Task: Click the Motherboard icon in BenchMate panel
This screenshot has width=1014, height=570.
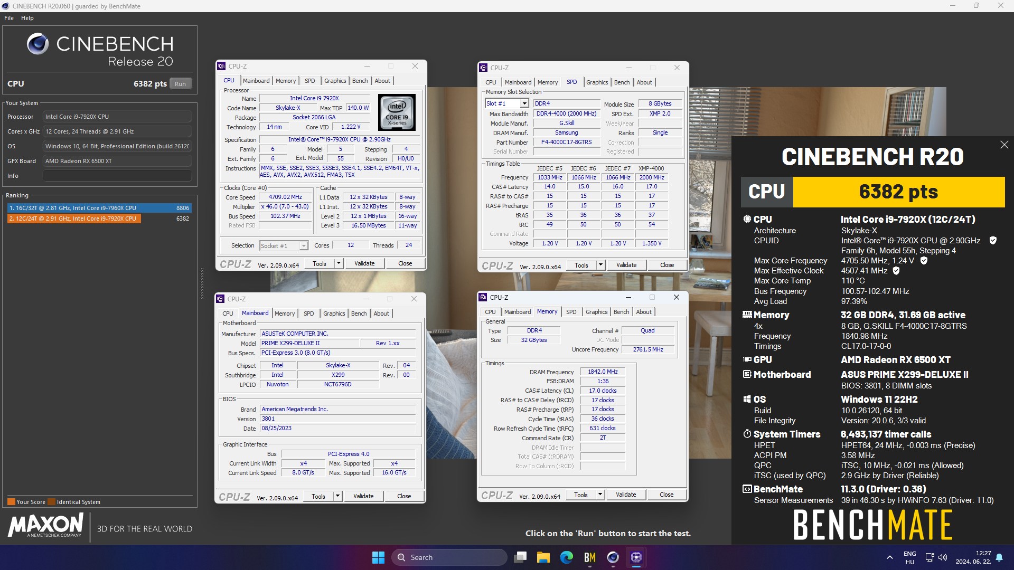Action: pos(747,374)
